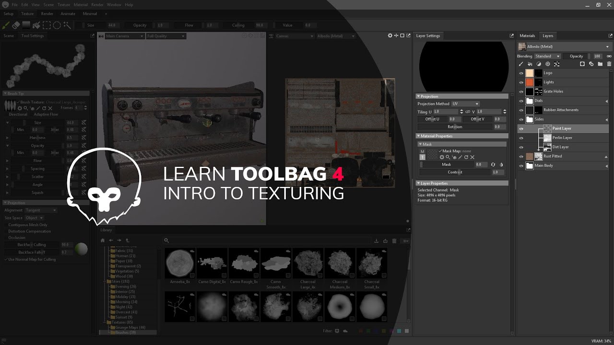
Task: Click the Logo layer peach color swatch
Action: point(530,73)
